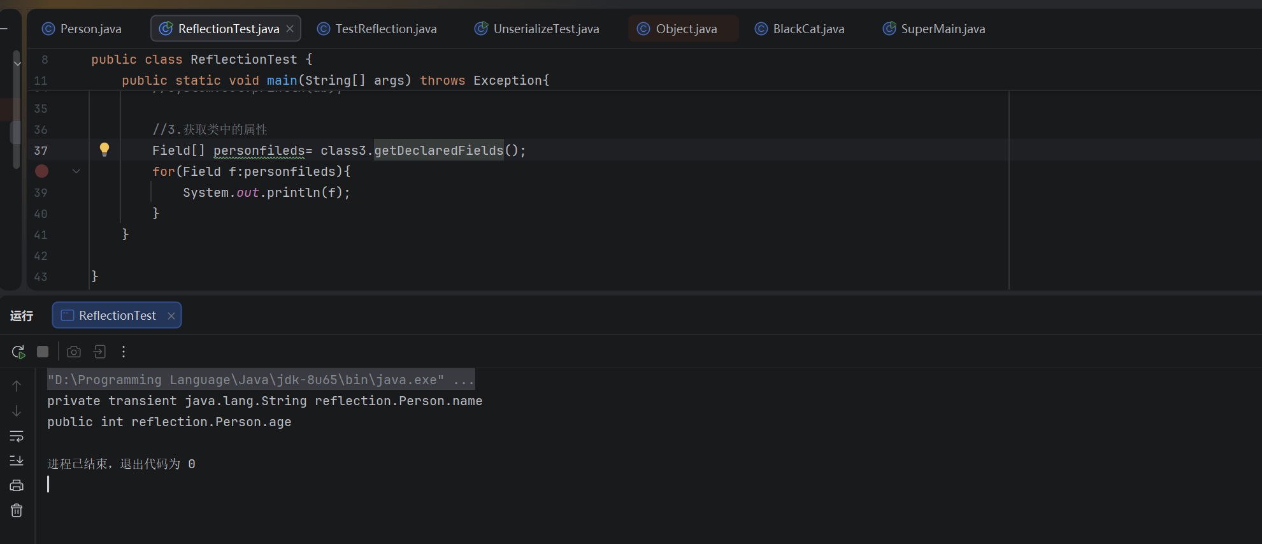Click the java.exe command line in console
The width and height of the screenshot is (1262, 544).
pyautogui.click(x=261, y=380)
